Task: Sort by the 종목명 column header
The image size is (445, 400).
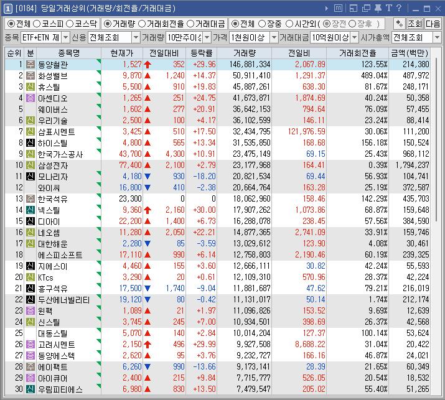Action: click(68, 53)
